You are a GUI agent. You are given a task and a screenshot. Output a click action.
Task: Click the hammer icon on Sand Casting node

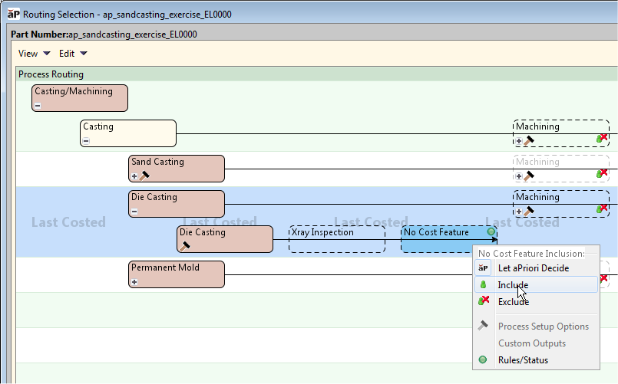(x=144, y=176)
